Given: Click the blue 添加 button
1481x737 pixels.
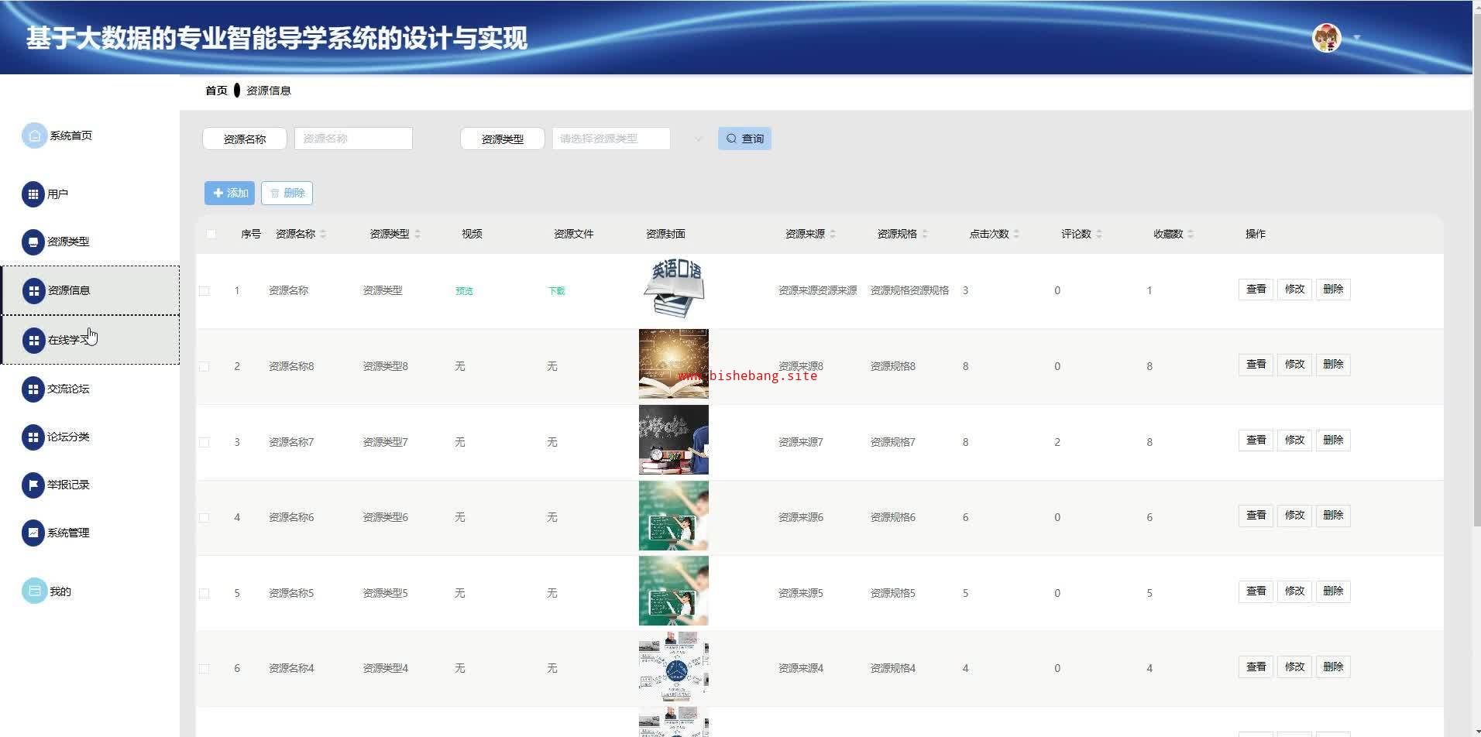Looking at the screenshot, I should 230,193.
